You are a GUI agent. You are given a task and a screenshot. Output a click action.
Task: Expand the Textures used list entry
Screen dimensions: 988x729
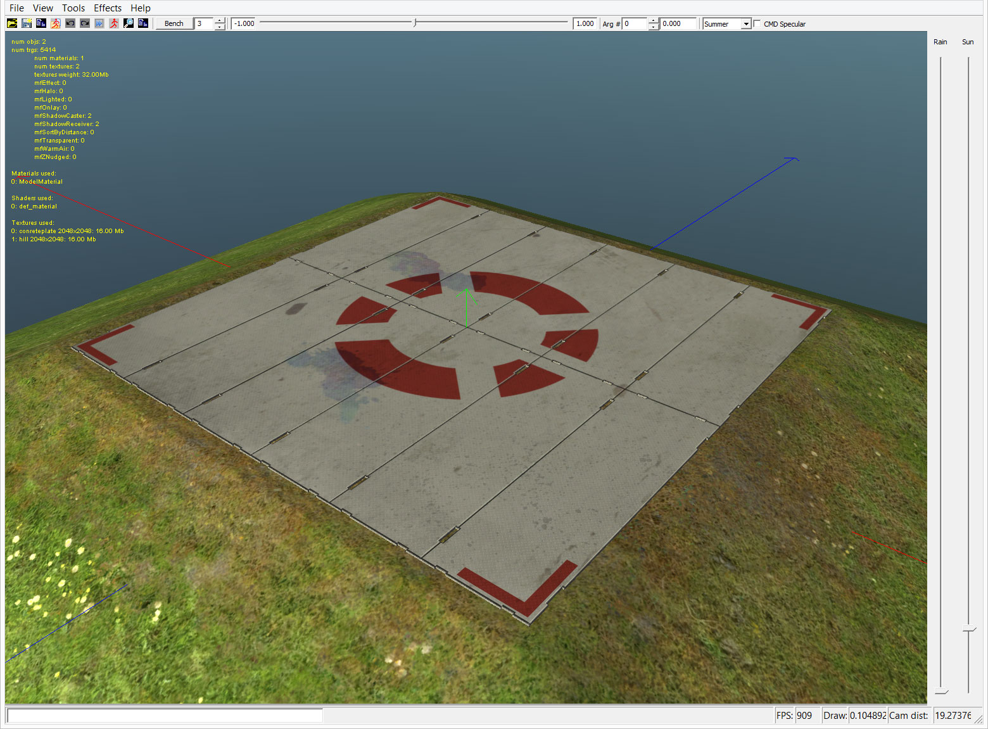(32, 222)
